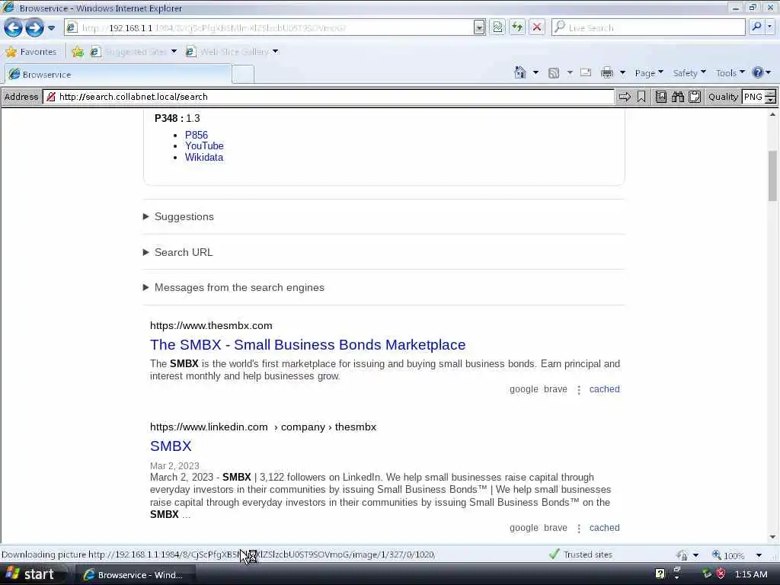Viewport: 780px width, 585px height.
Task: Open the IE address bar URL history dropdown
Action: pos(479,28)
